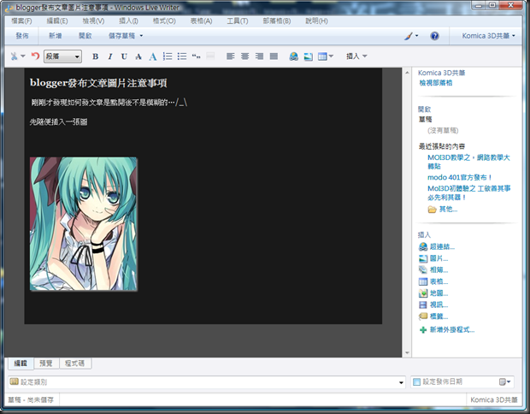Toggle strikethrough formatting

(x=138, y=56)
